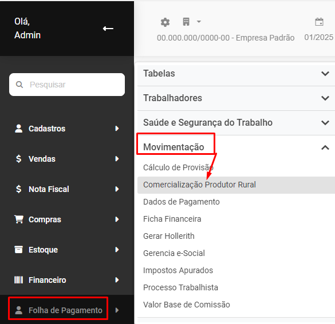Collapse the Movimentação section chevron
The width and height of the screenshot is (335, 324).
point(325,147)
